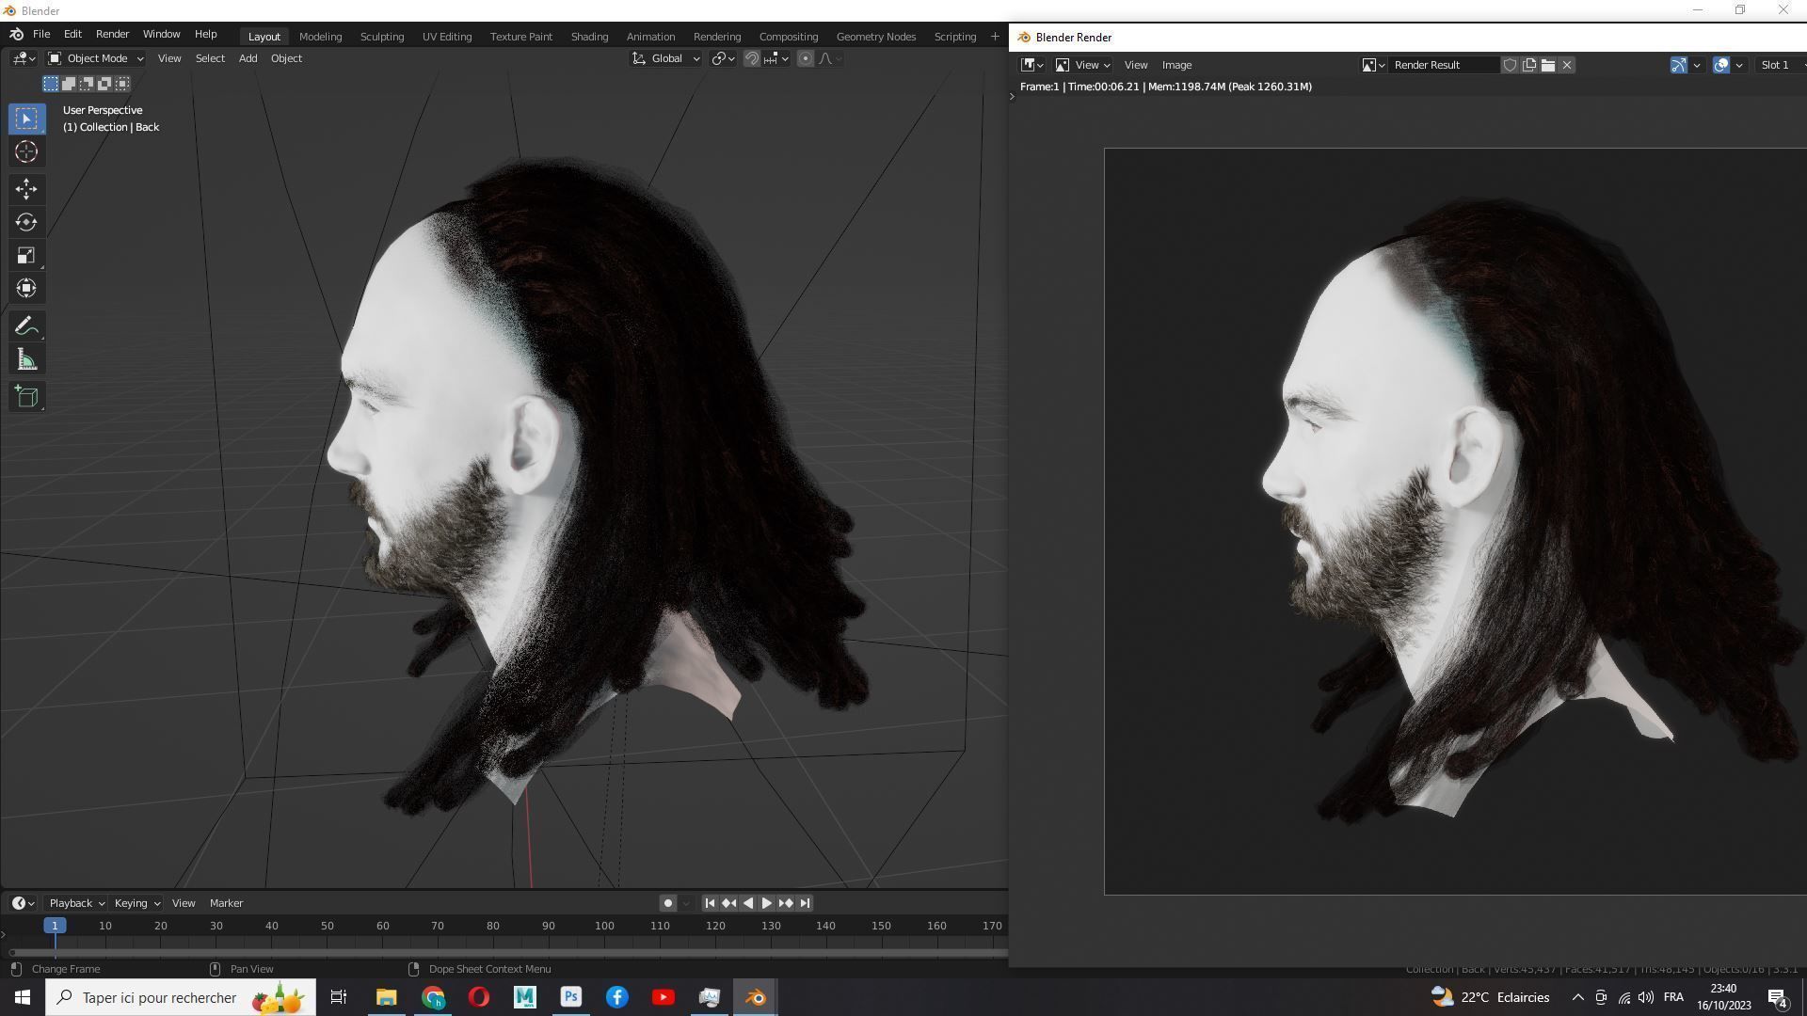The image size is (1807, 1016).
Task: Choose the intersect selection mode icon
Action: [122, 84]
